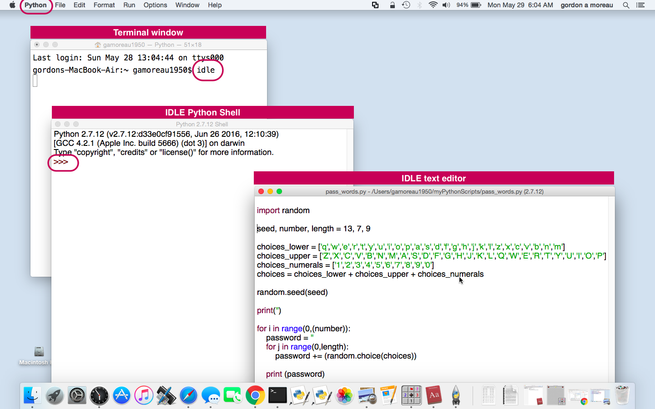Open Photos app in the Dock
The width and height of the screenshot is (655, 409).
344,395
